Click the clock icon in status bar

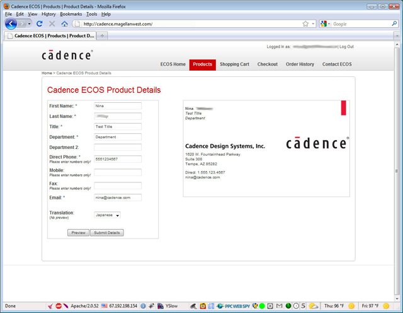296,306
